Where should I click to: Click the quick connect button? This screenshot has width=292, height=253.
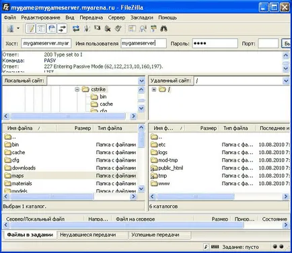[x=287, y=43]
